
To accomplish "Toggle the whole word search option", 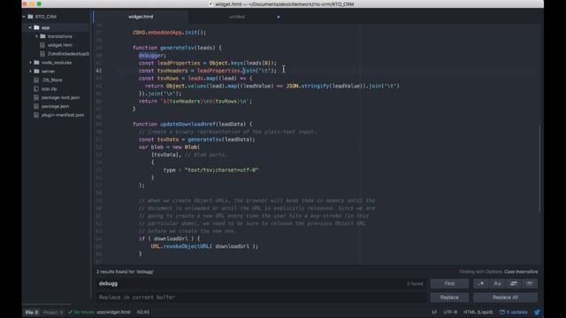I will pyautogui.click(x=530, y=284).
